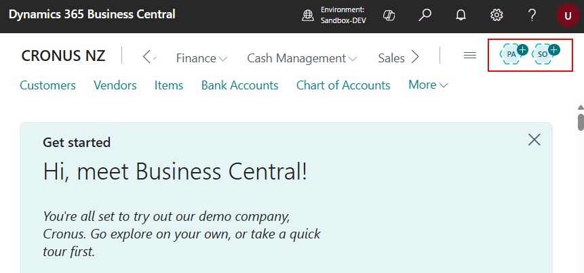This screenshot has height=273, width=584.
Task: Show next menu groups with right arrow
Action: (414, 57)
